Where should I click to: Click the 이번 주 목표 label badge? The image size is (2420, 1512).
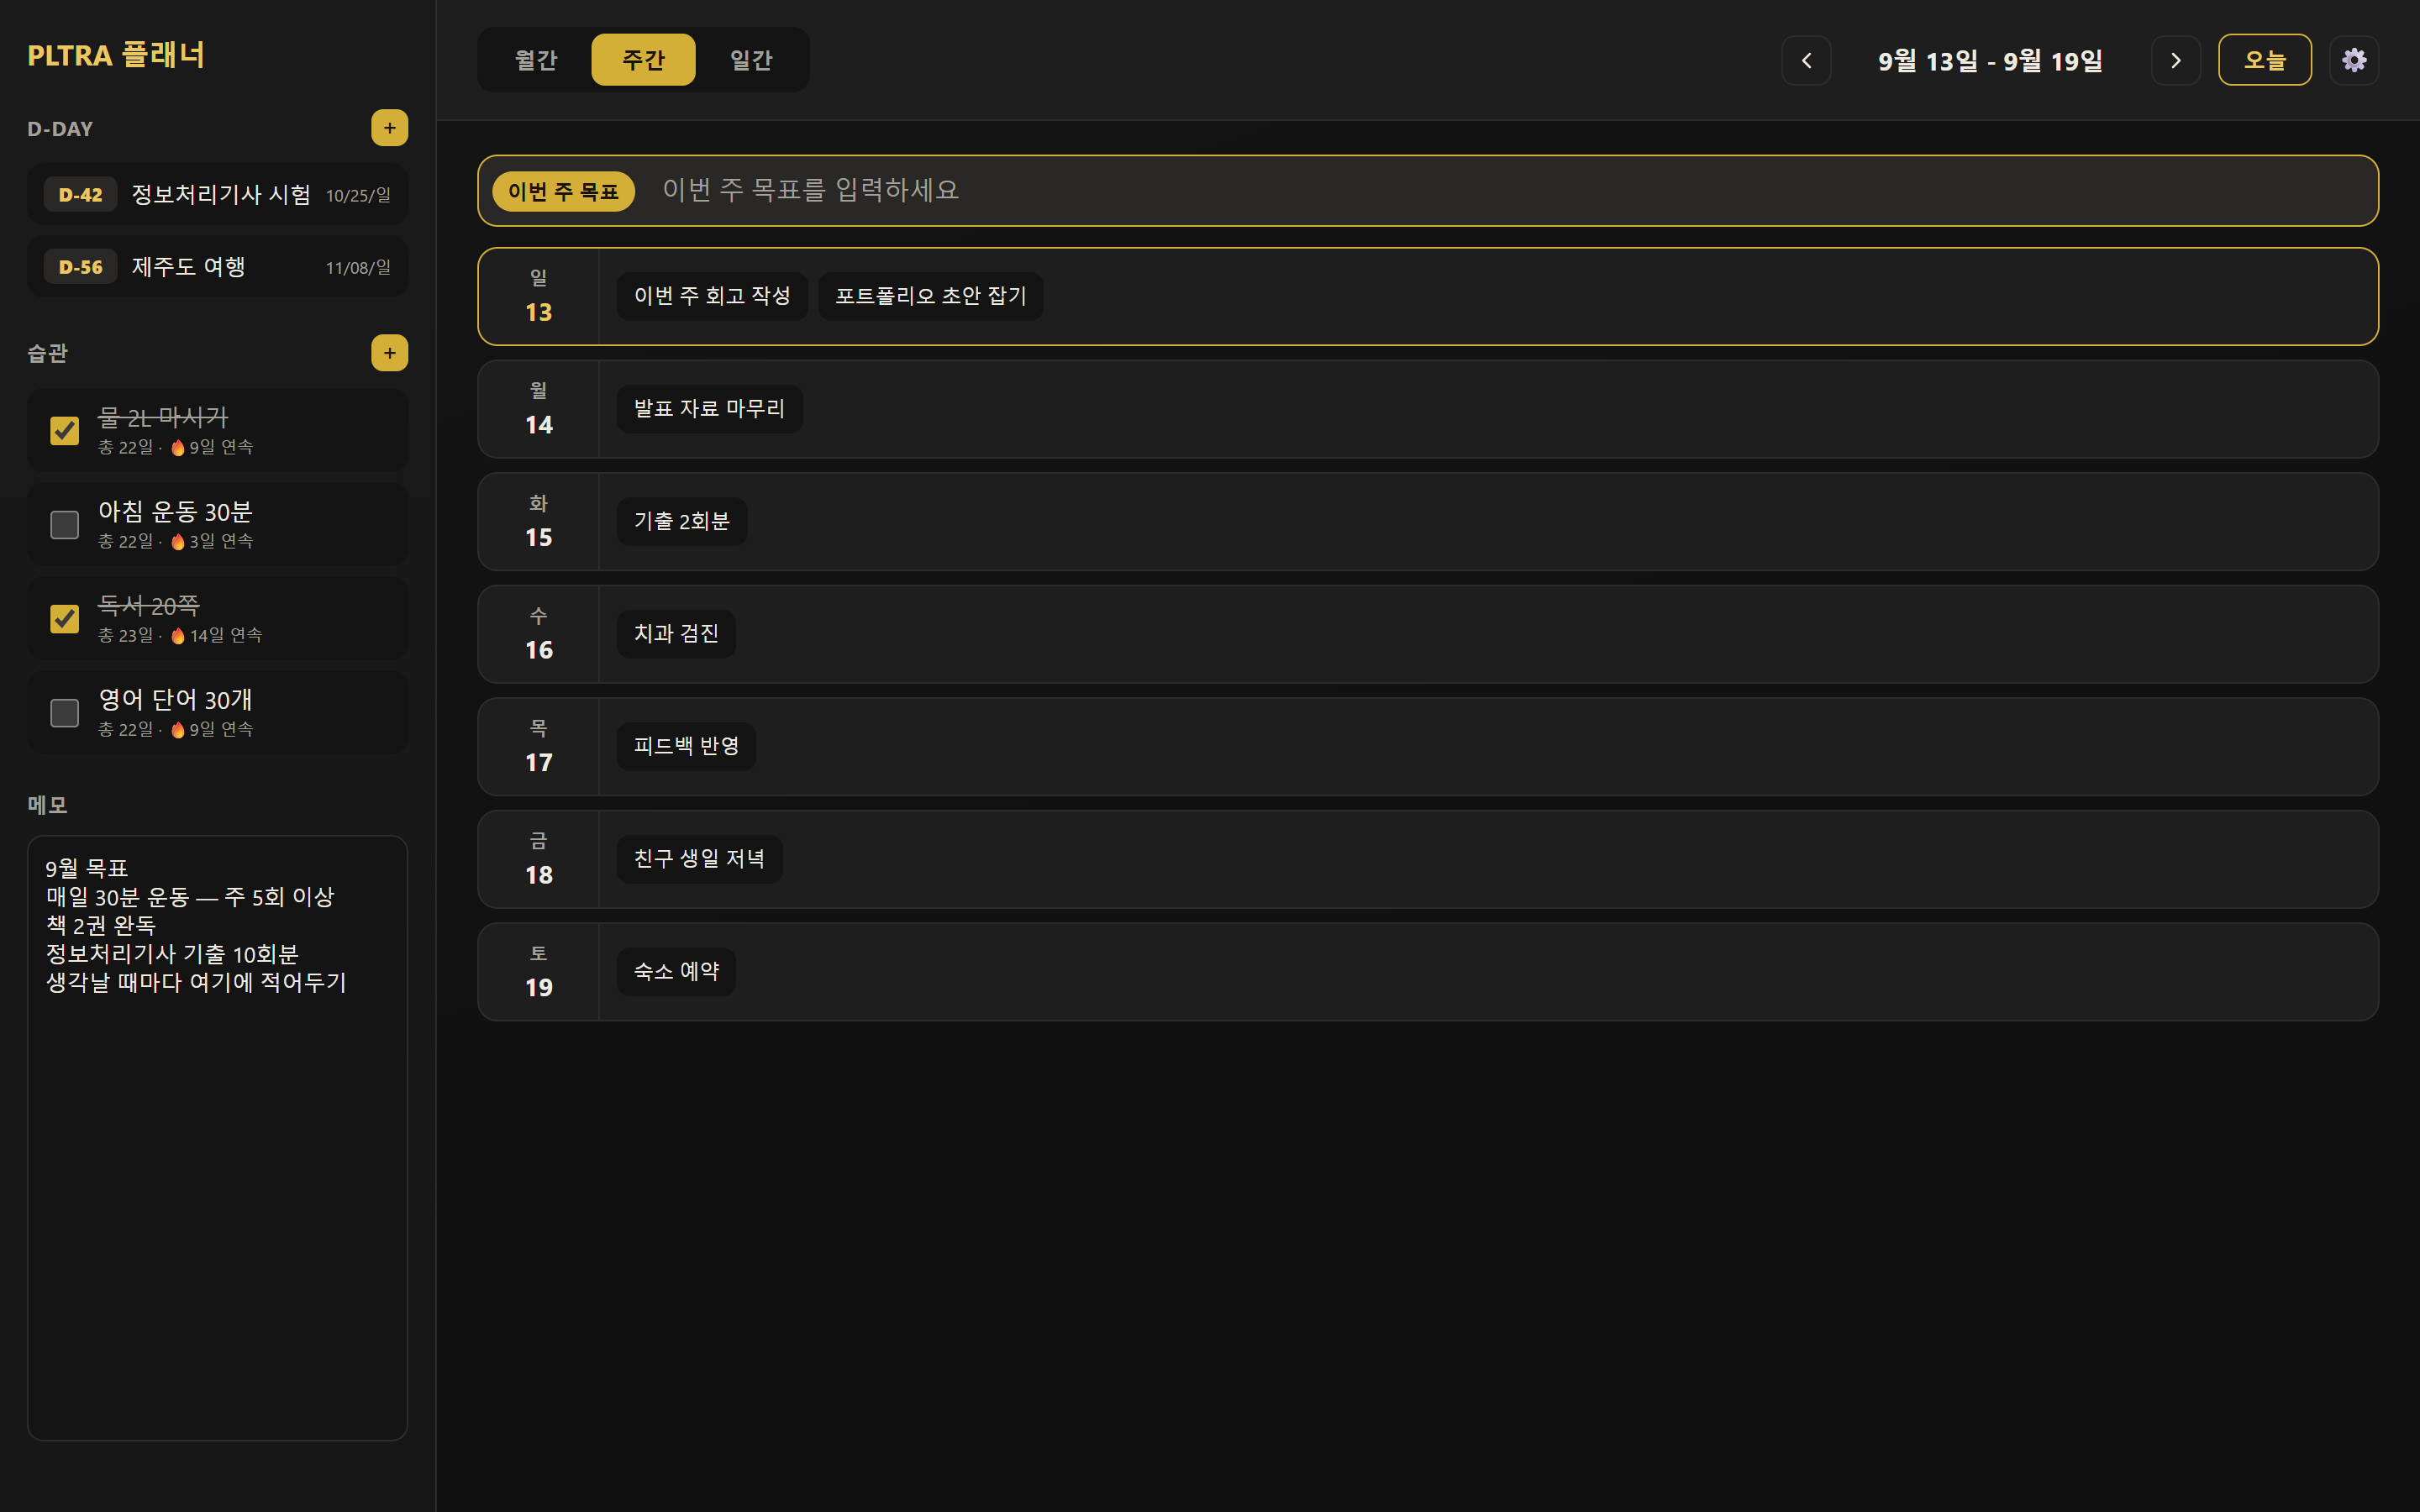click(563, 191)
